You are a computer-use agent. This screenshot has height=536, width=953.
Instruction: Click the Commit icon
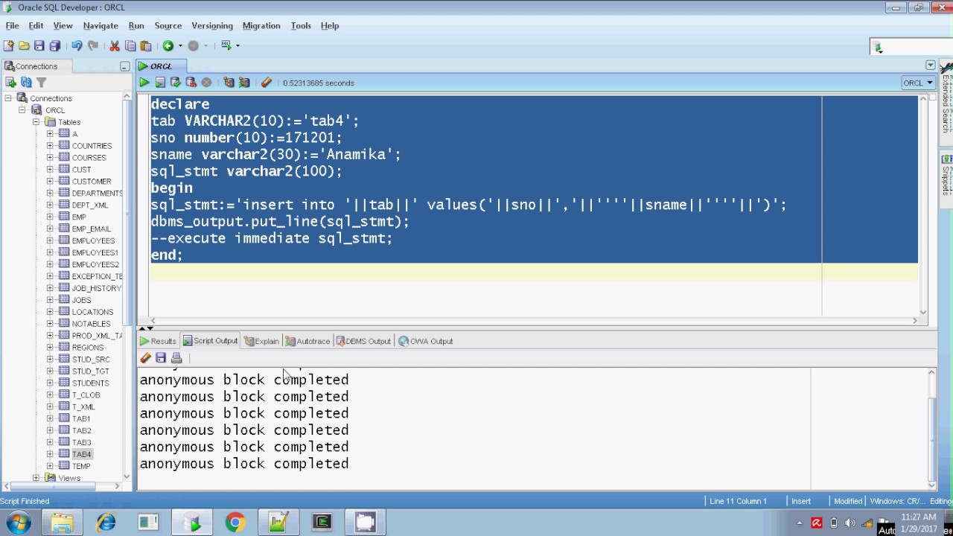(x=176, y=83)
